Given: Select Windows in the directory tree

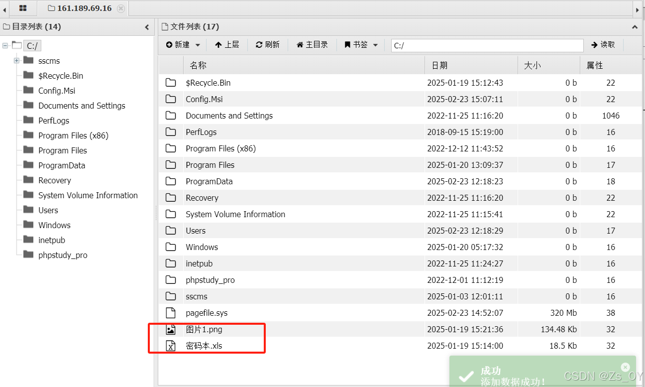Looking at the screenshot, I should pyautogui.click(x=54, y=225).
